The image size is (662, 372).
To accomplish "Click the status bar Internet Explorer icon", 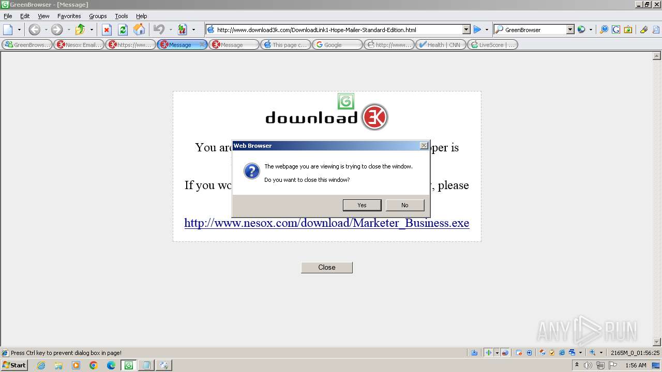I will 562,353.
